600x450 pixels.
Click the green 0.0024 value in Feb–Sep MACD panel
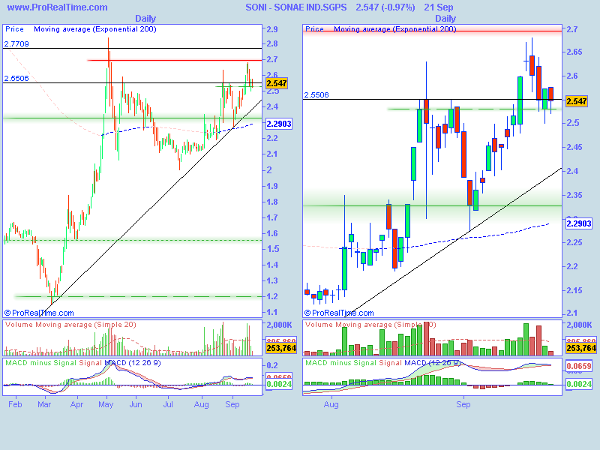279,384
